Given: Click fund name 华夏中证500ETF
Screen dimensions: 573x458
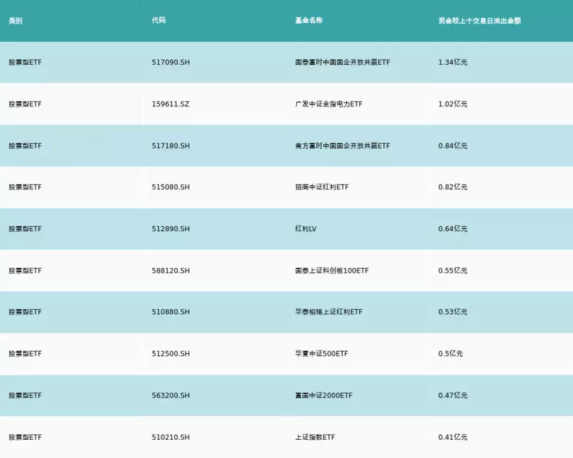Looking at the screenshot, I should [321, 354].
